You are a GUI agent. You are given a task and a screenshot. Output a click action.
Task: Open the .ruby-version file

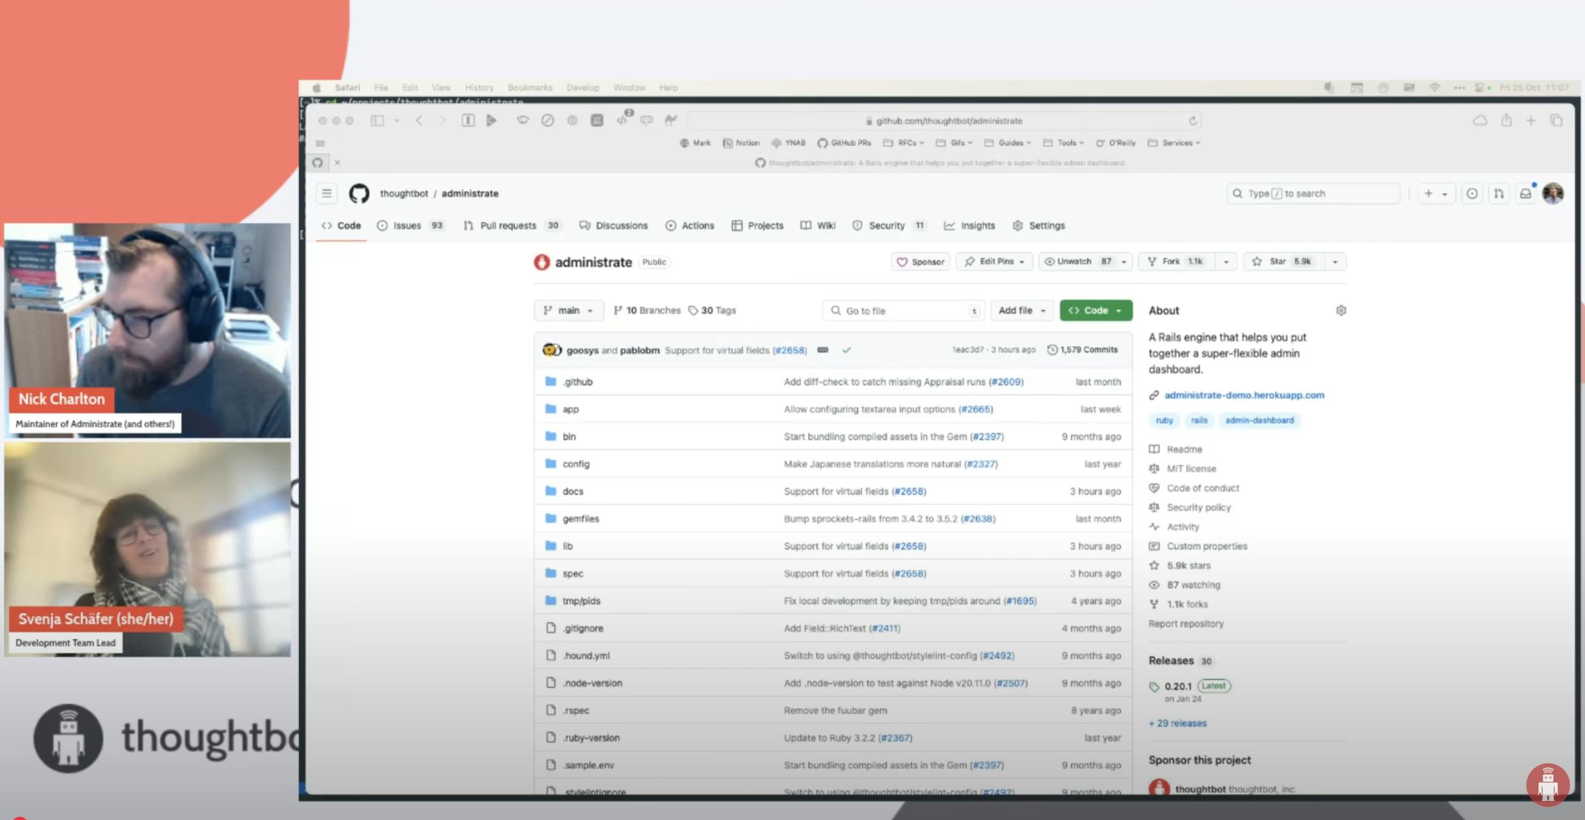(591, 737)
